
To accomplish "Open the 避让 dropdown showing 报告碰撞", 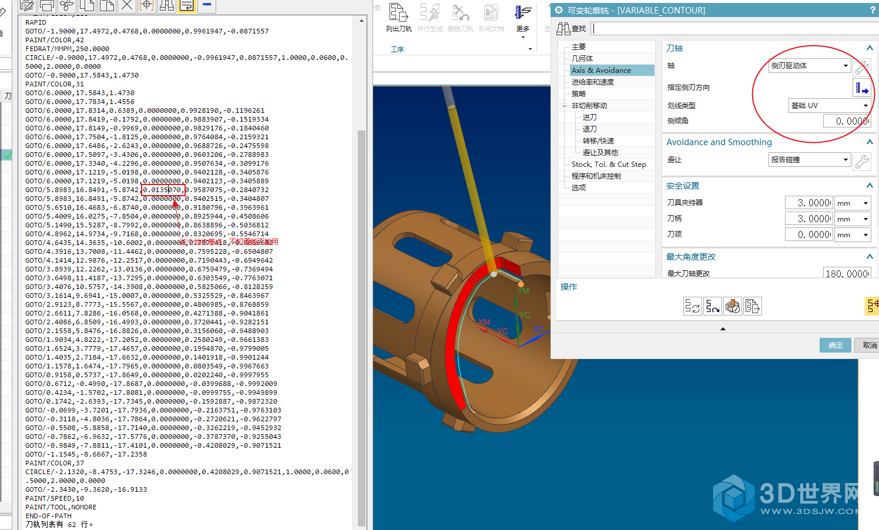I will tap(810, 159).
